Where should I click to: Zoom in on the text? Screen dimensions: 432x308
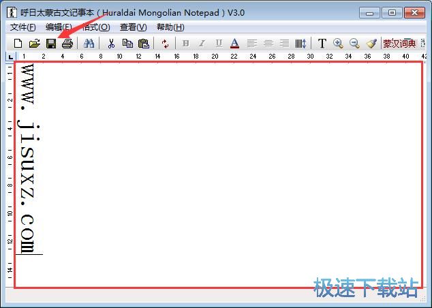pyautogui.click(x=338, y=44)
